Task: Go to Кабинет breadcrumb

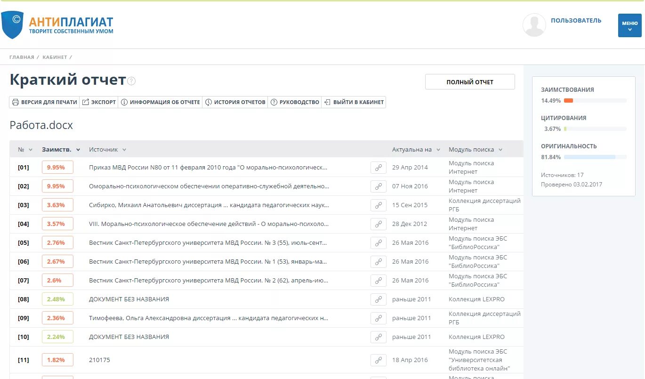Action: tap(55, 57)
